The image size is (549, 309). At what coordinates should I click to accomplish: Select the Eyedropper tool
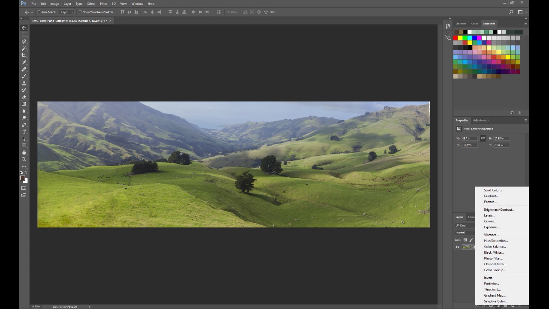(24, 62)
